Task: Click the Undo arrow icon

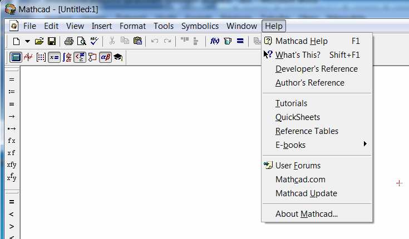Action: pyautogui.click(x=155, y=41)
